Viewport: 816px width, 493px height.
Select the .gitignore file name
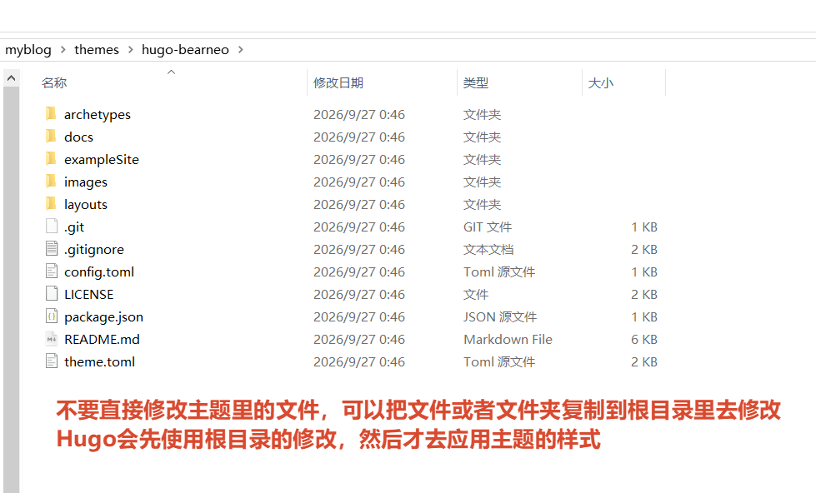coord(94,250)
